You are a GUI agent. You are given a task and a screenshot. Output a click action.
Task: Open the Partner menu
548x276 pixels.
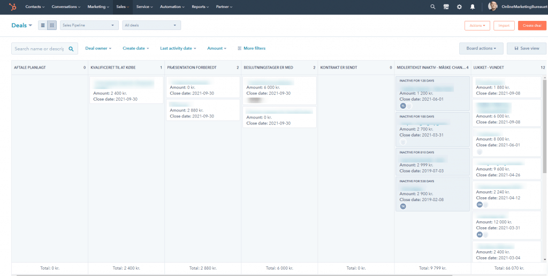pos(224,6)
